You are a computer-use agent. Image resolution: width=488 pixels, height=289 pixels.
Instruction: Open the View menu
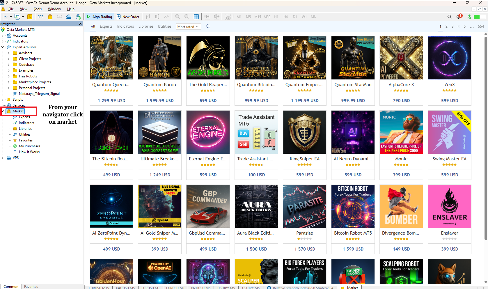click(24, 9)
